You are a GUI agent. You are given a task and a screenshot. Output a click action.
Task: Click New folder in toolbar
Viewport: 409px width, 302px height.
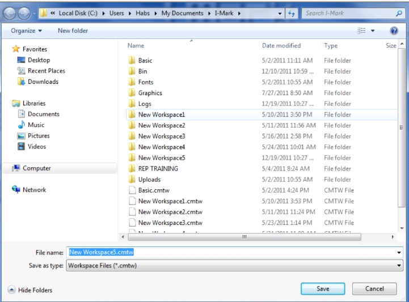tap(73, 31)
